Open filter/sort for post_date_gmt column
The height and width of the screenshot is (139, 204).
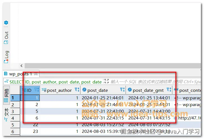tap(169, 89)
